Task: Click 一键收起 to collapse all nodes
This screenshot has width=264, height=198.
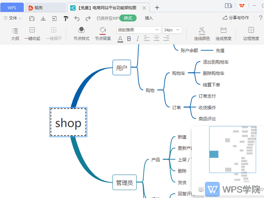Action: (x=32, y=34)
